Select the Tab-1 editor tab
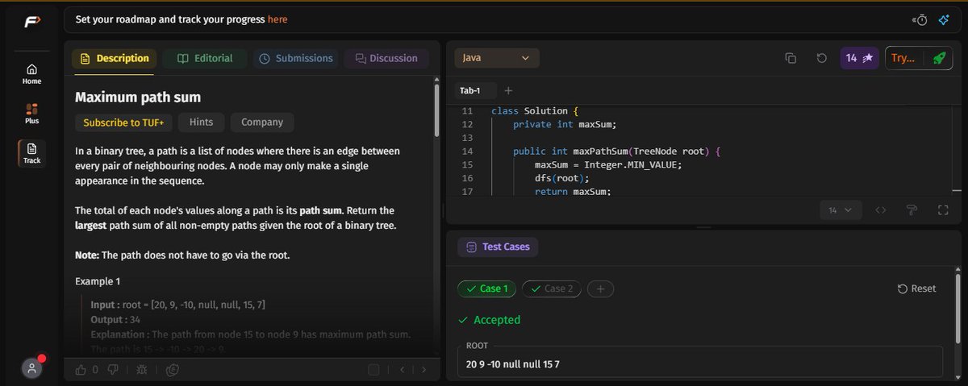The width and height of the screenshot is (968, 386). pyautogui.click(x=470, y=90)
